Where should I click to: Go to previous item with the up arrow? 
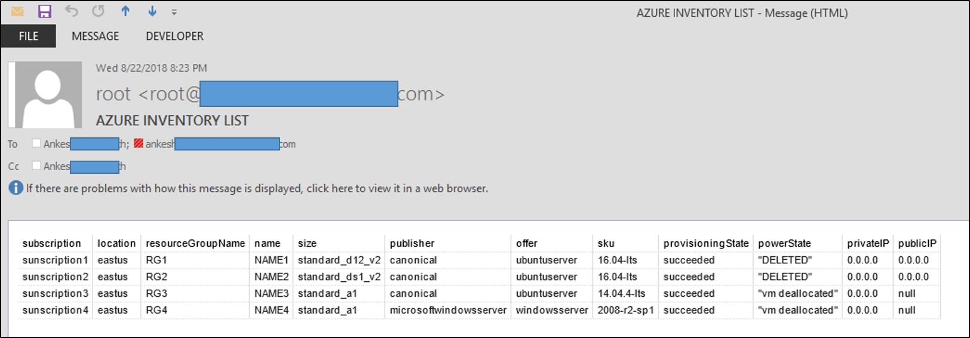(x=125, y=11)
